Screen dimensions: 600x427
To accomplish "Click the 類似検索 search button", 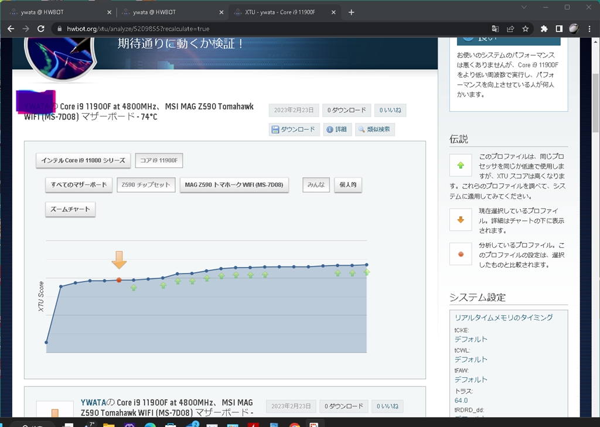I will (374, 129).
